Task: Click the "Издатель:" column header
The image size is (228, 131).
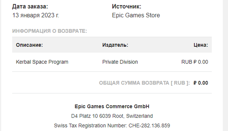Action: pyautogui.click(x=115, y=45)
